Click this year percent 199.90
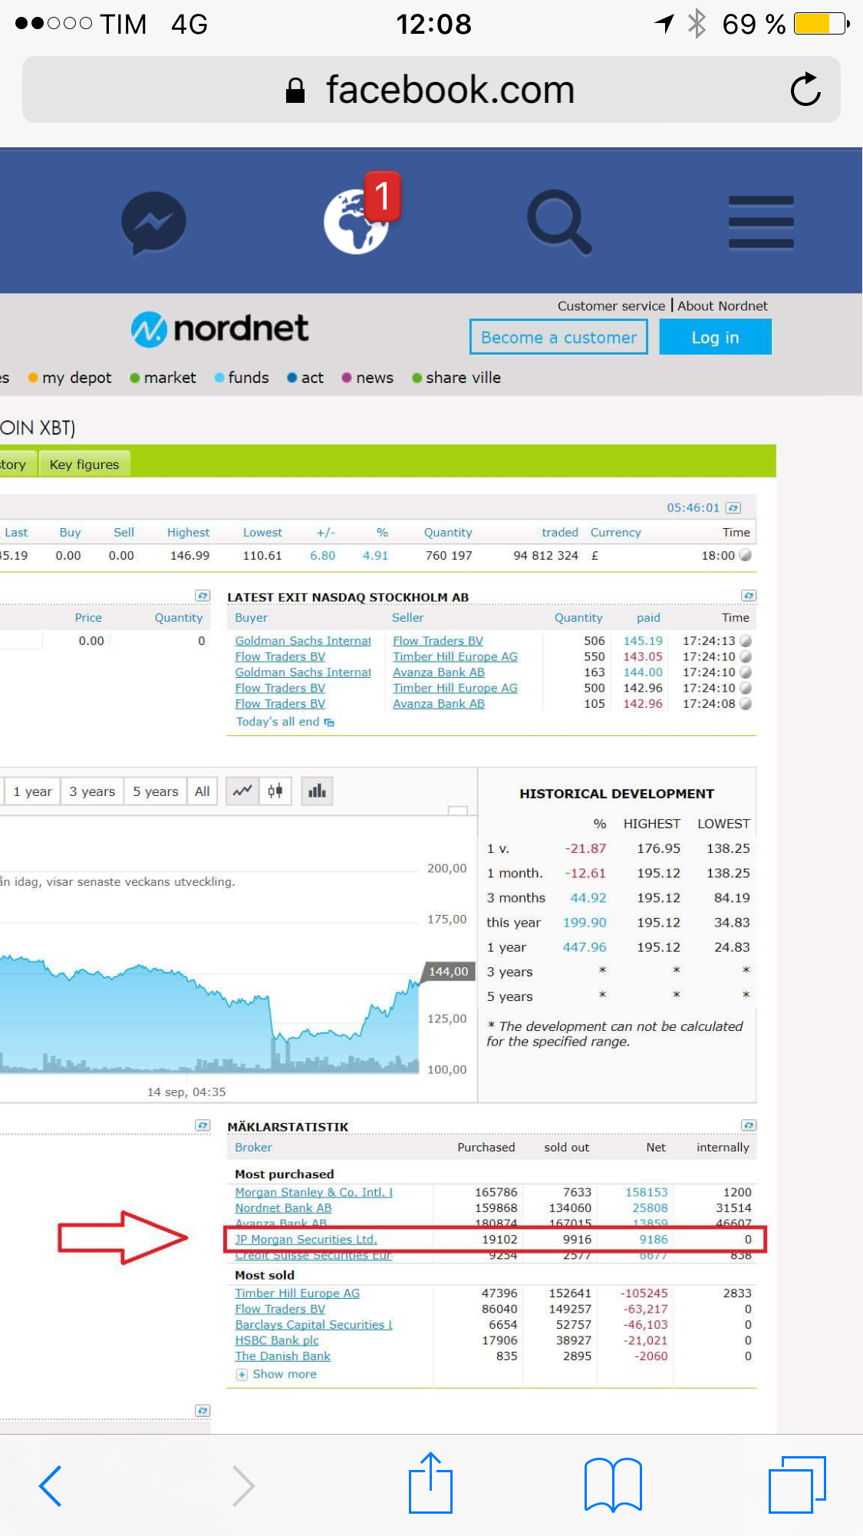The height and width of the screenshot is (1536, 863). [585, 922]
